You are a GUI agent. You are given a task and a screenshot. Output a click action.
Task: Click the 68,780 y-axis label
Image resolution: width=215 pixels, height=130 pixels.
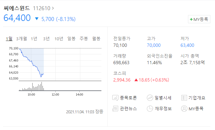coord(13,54)
